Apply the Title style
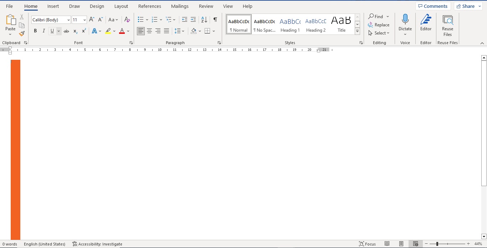This screenshot has width=487, height=248. coord(342,24)
